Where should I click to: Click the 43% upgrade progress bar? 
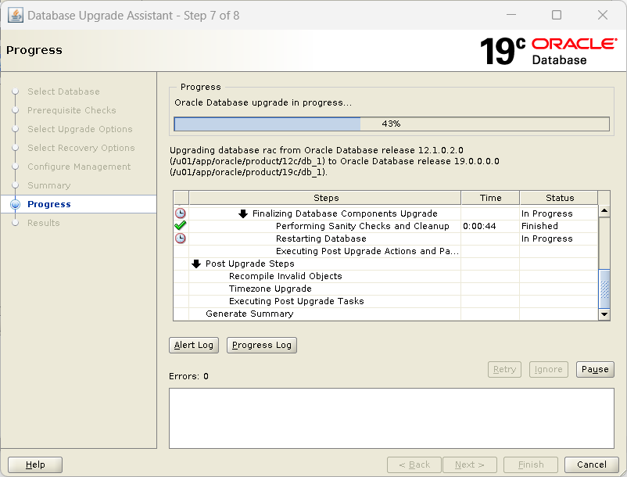tap(392, 124)
